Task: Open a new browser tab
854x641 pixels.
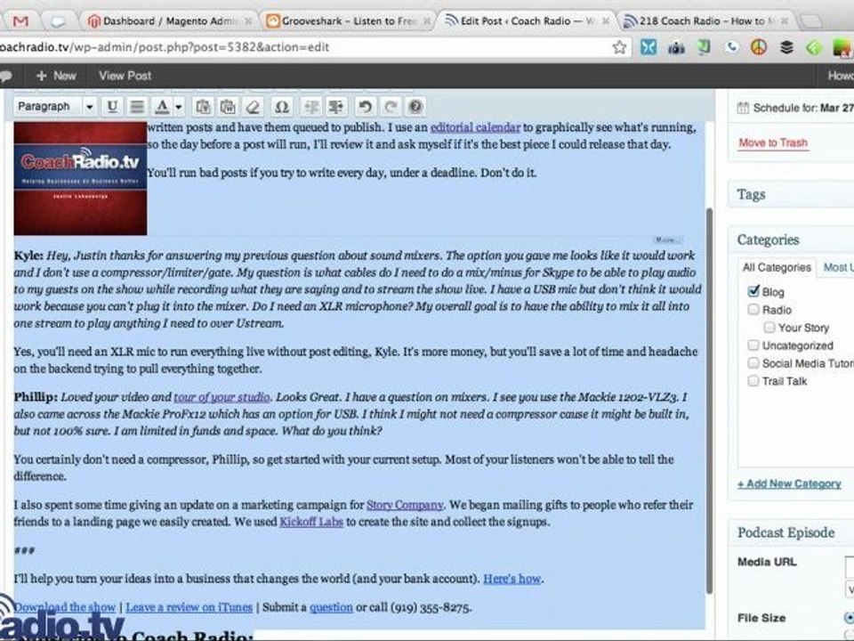Action: 811,21
